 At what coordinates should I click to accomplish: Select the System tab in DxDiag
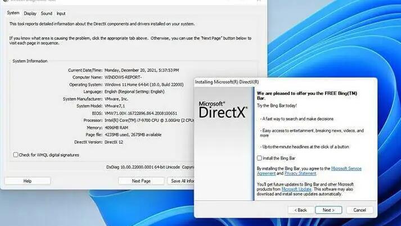(13, 13)
